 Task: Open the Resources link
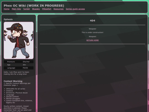[58, 9]
